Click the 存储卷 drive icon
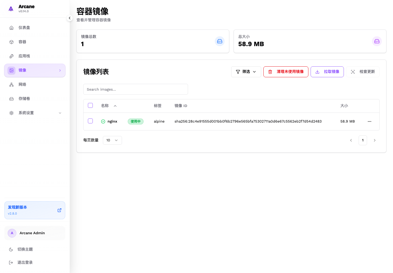 [11, 99]
